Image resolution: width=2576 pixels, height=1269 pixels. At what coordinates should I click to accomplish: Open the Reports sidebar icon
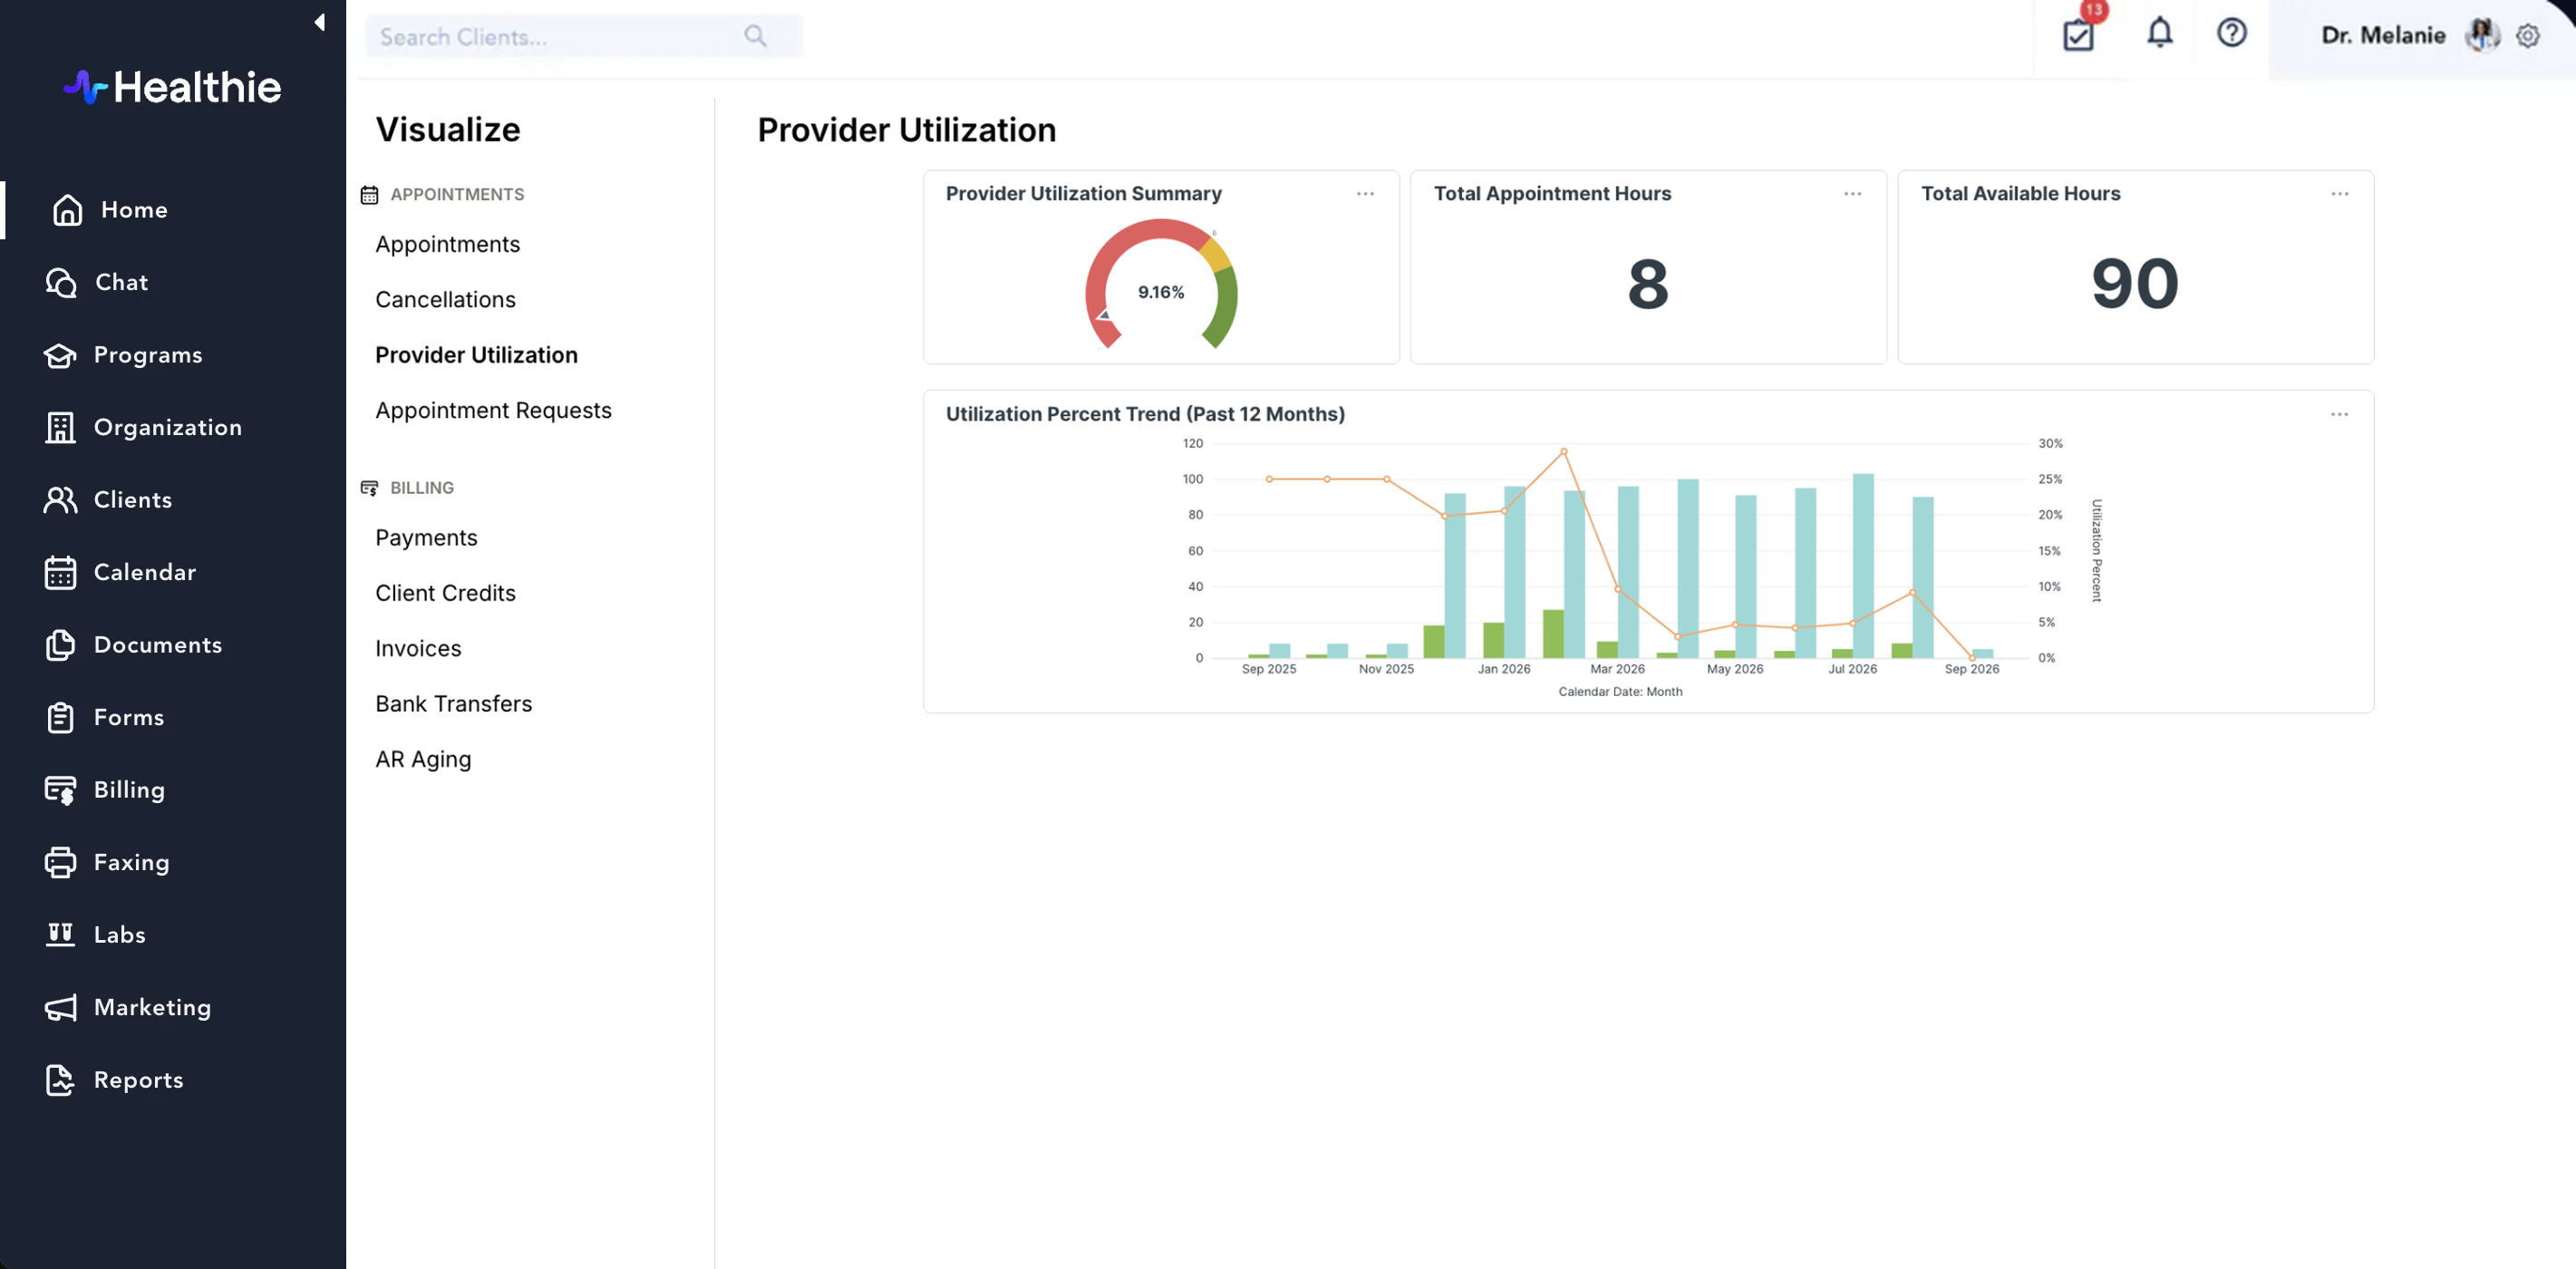pyautogui.click(x=60, y=1080)
